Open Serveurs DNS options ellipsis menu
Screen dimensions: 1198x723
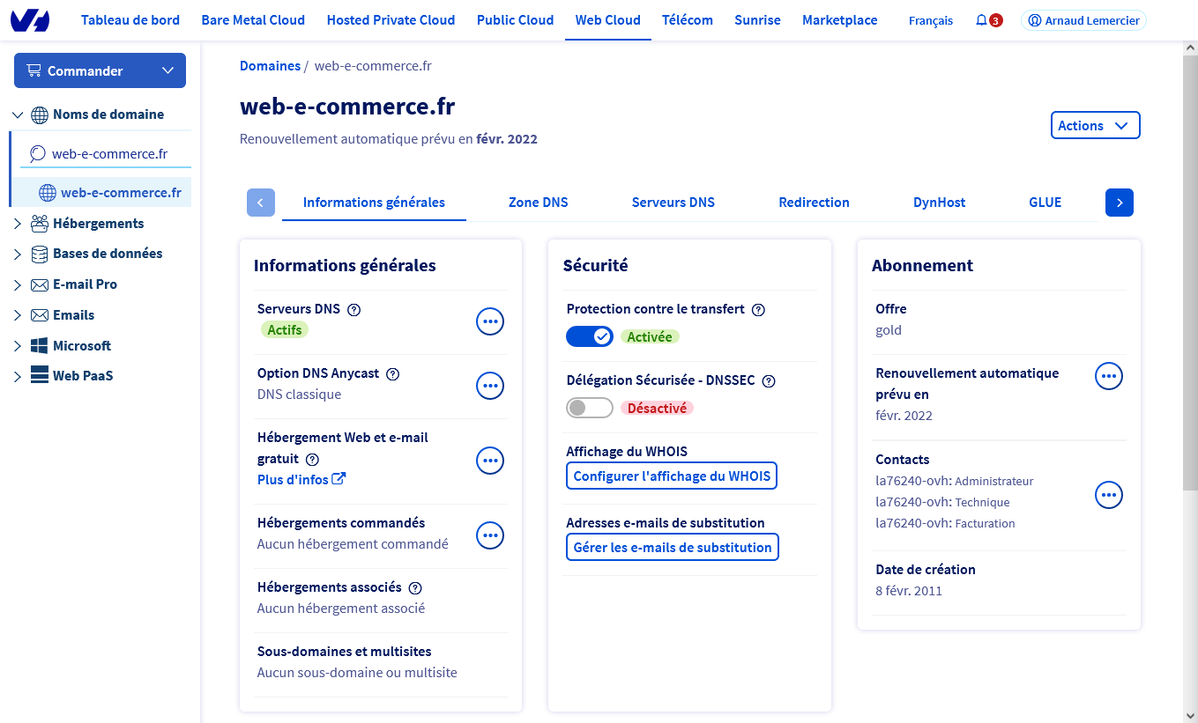(x=490, y=321)
